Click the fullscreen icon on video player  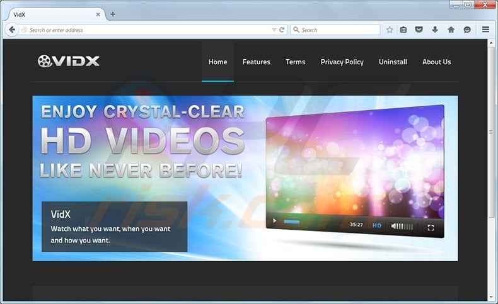click(431, 228)
